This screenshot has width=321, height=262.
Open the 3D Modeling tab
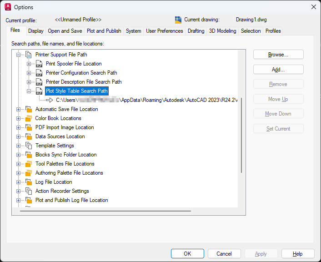point(222,31)
